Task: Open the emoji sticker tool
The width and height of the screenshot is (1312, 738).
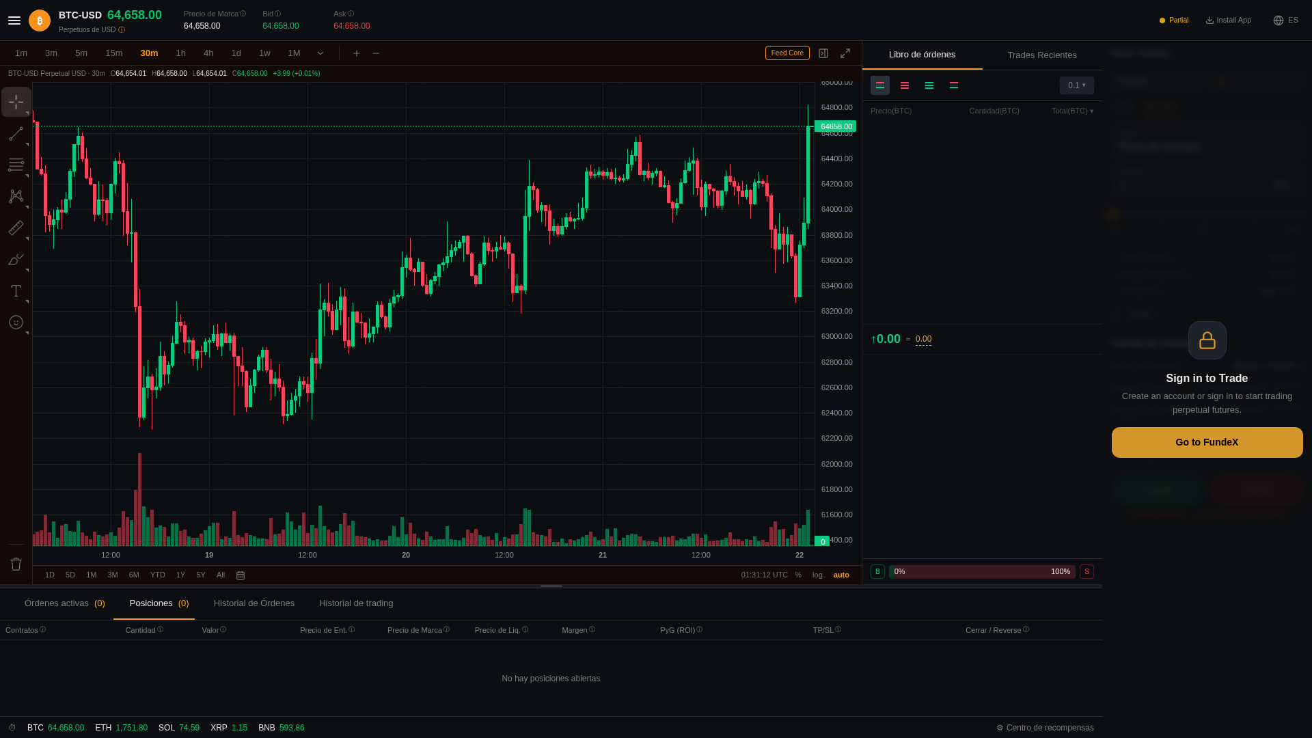Action: pos(16,323)
